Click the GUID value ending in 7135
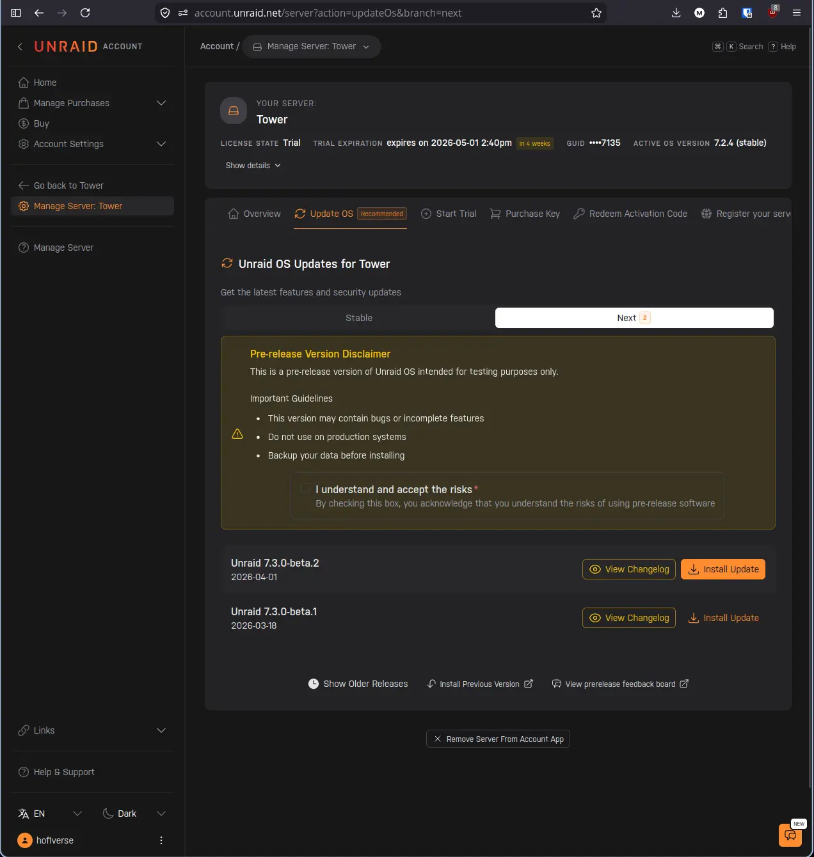 (x=605, y=143)
